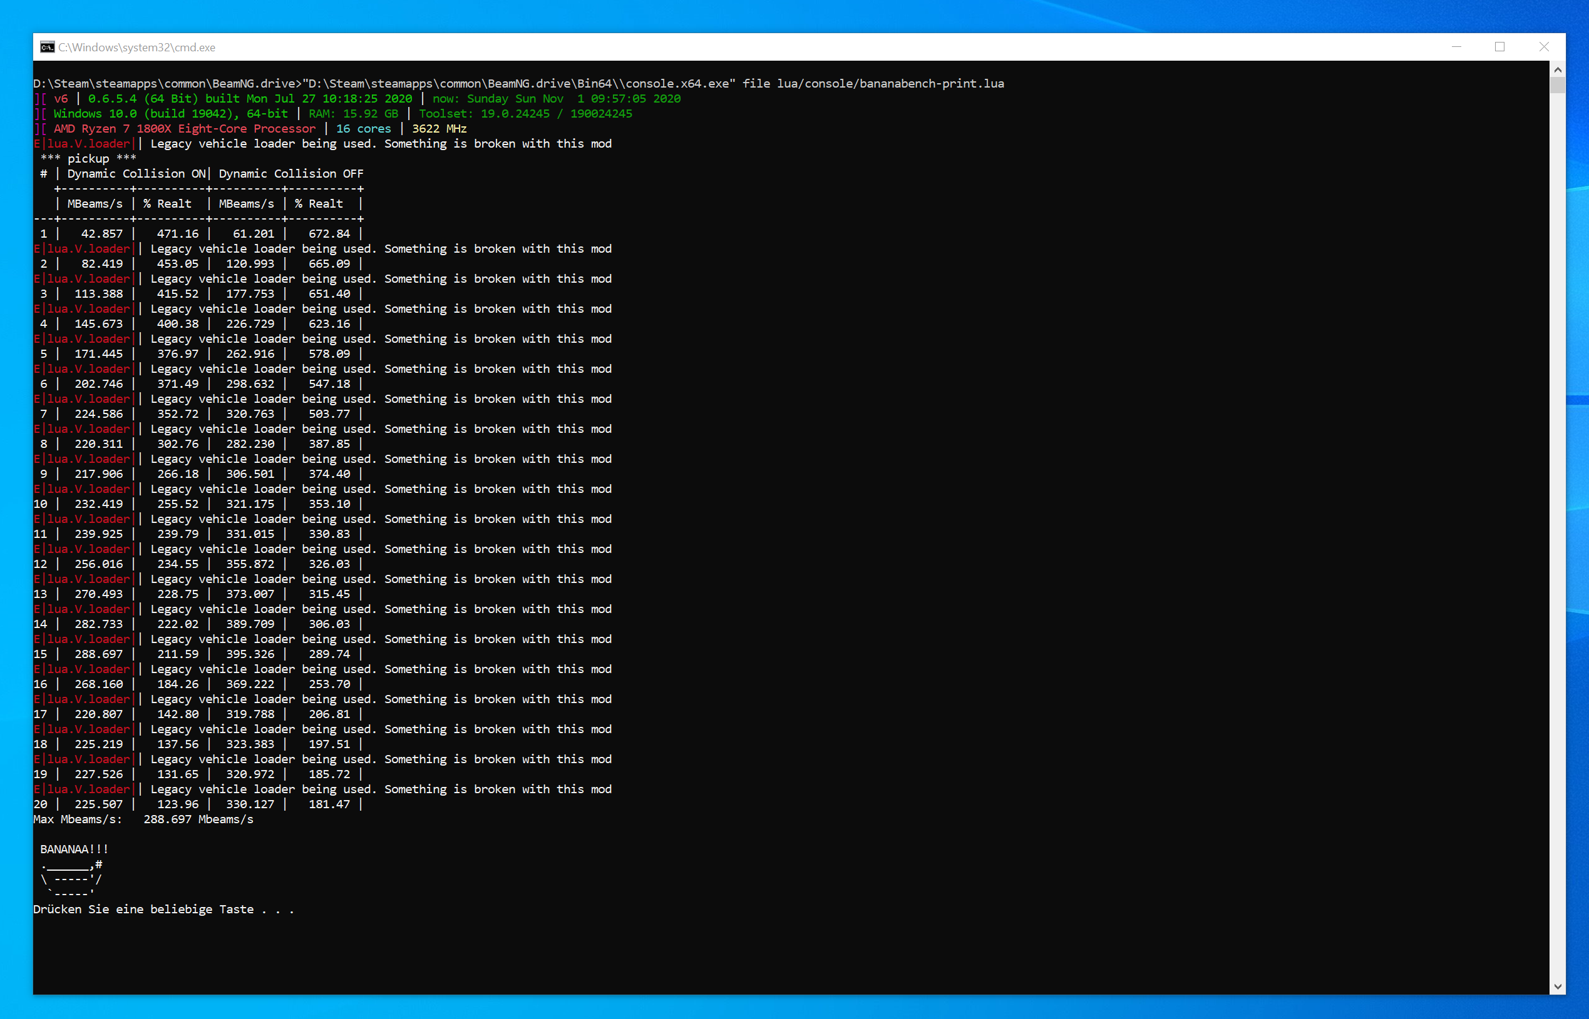The width and height of the screenshot is (1589, 1019).
Task: Click row 13 value 373.007
Action: [x=250, y=594]
